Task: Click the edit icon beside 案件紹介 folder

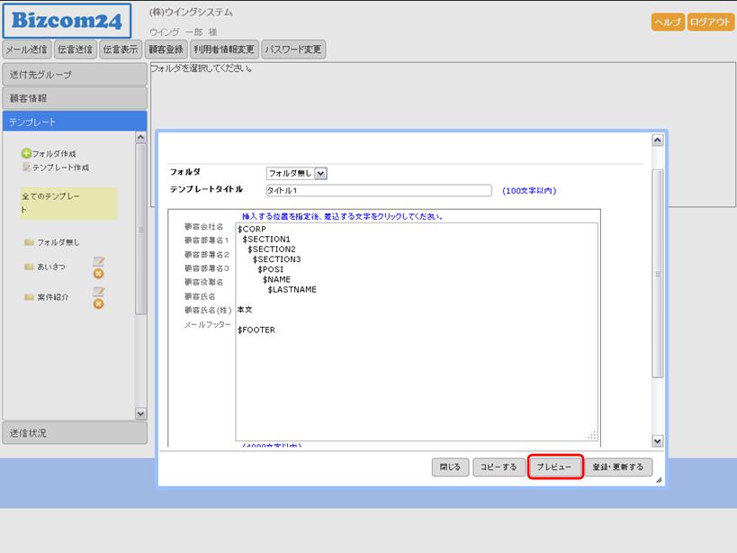Action: pos(99,292)
